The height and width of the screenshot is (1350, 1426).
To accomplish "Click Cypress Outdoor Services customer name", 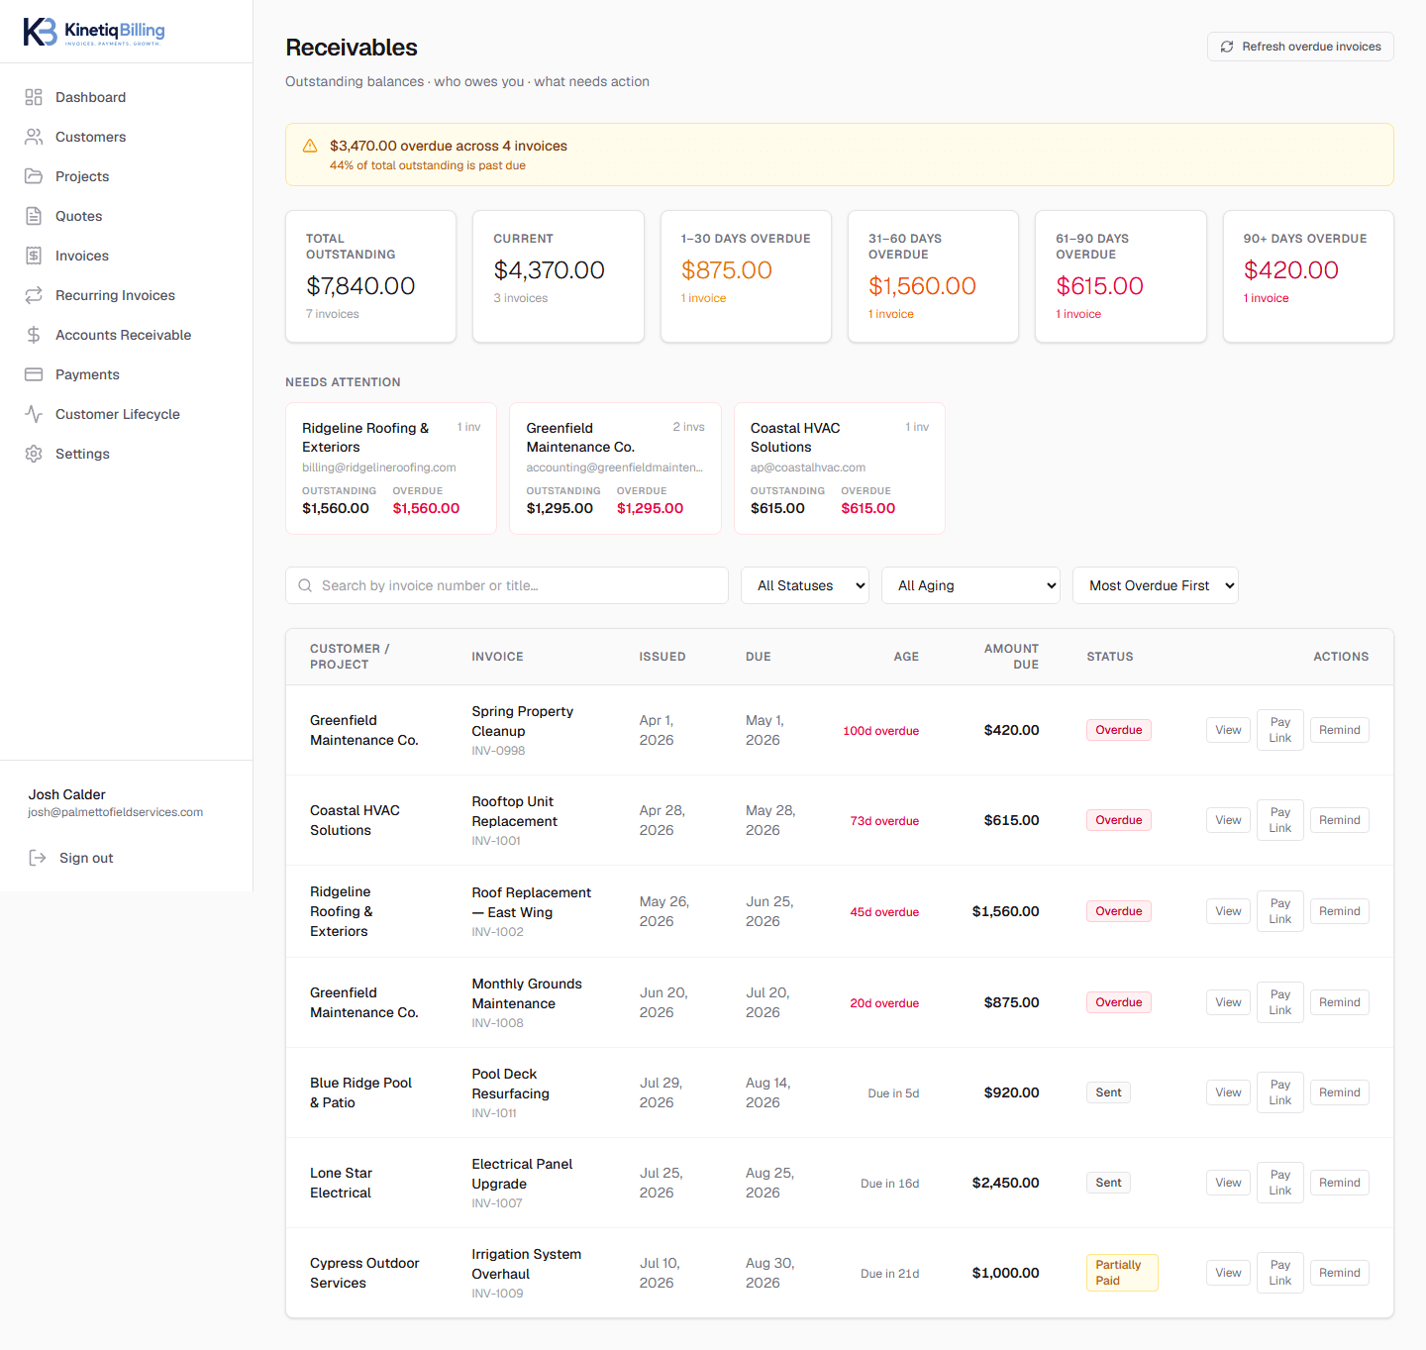I will pyautogui.click(x=364, y=1273).
